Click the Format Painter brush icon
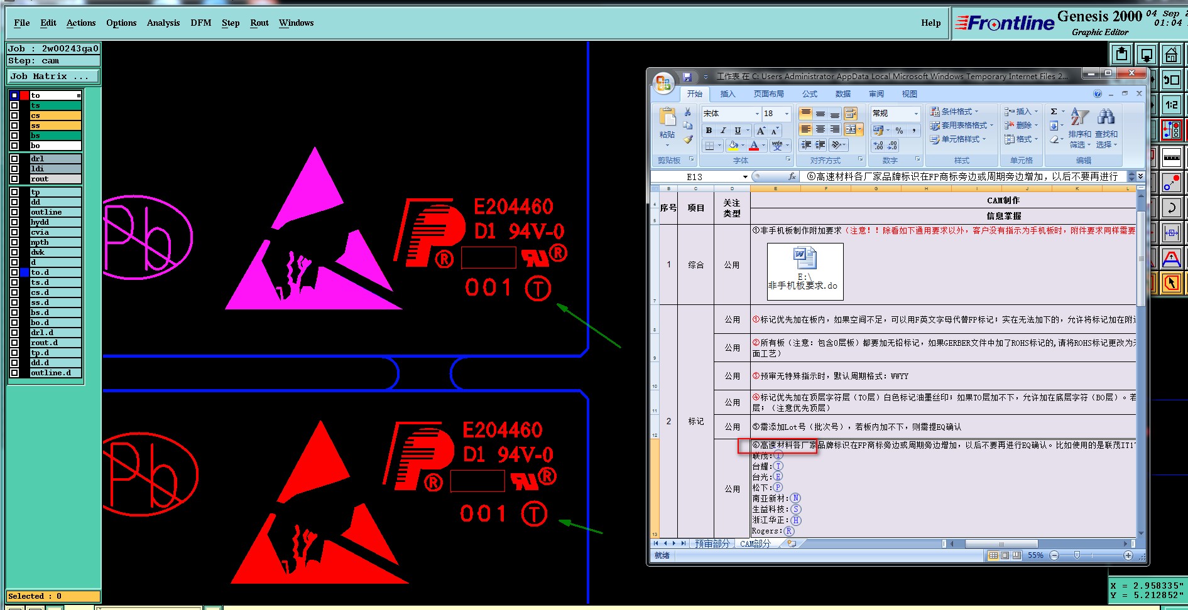Viewport: 1188px width, 610px height. pyautogui.click(x=688, y=139)
